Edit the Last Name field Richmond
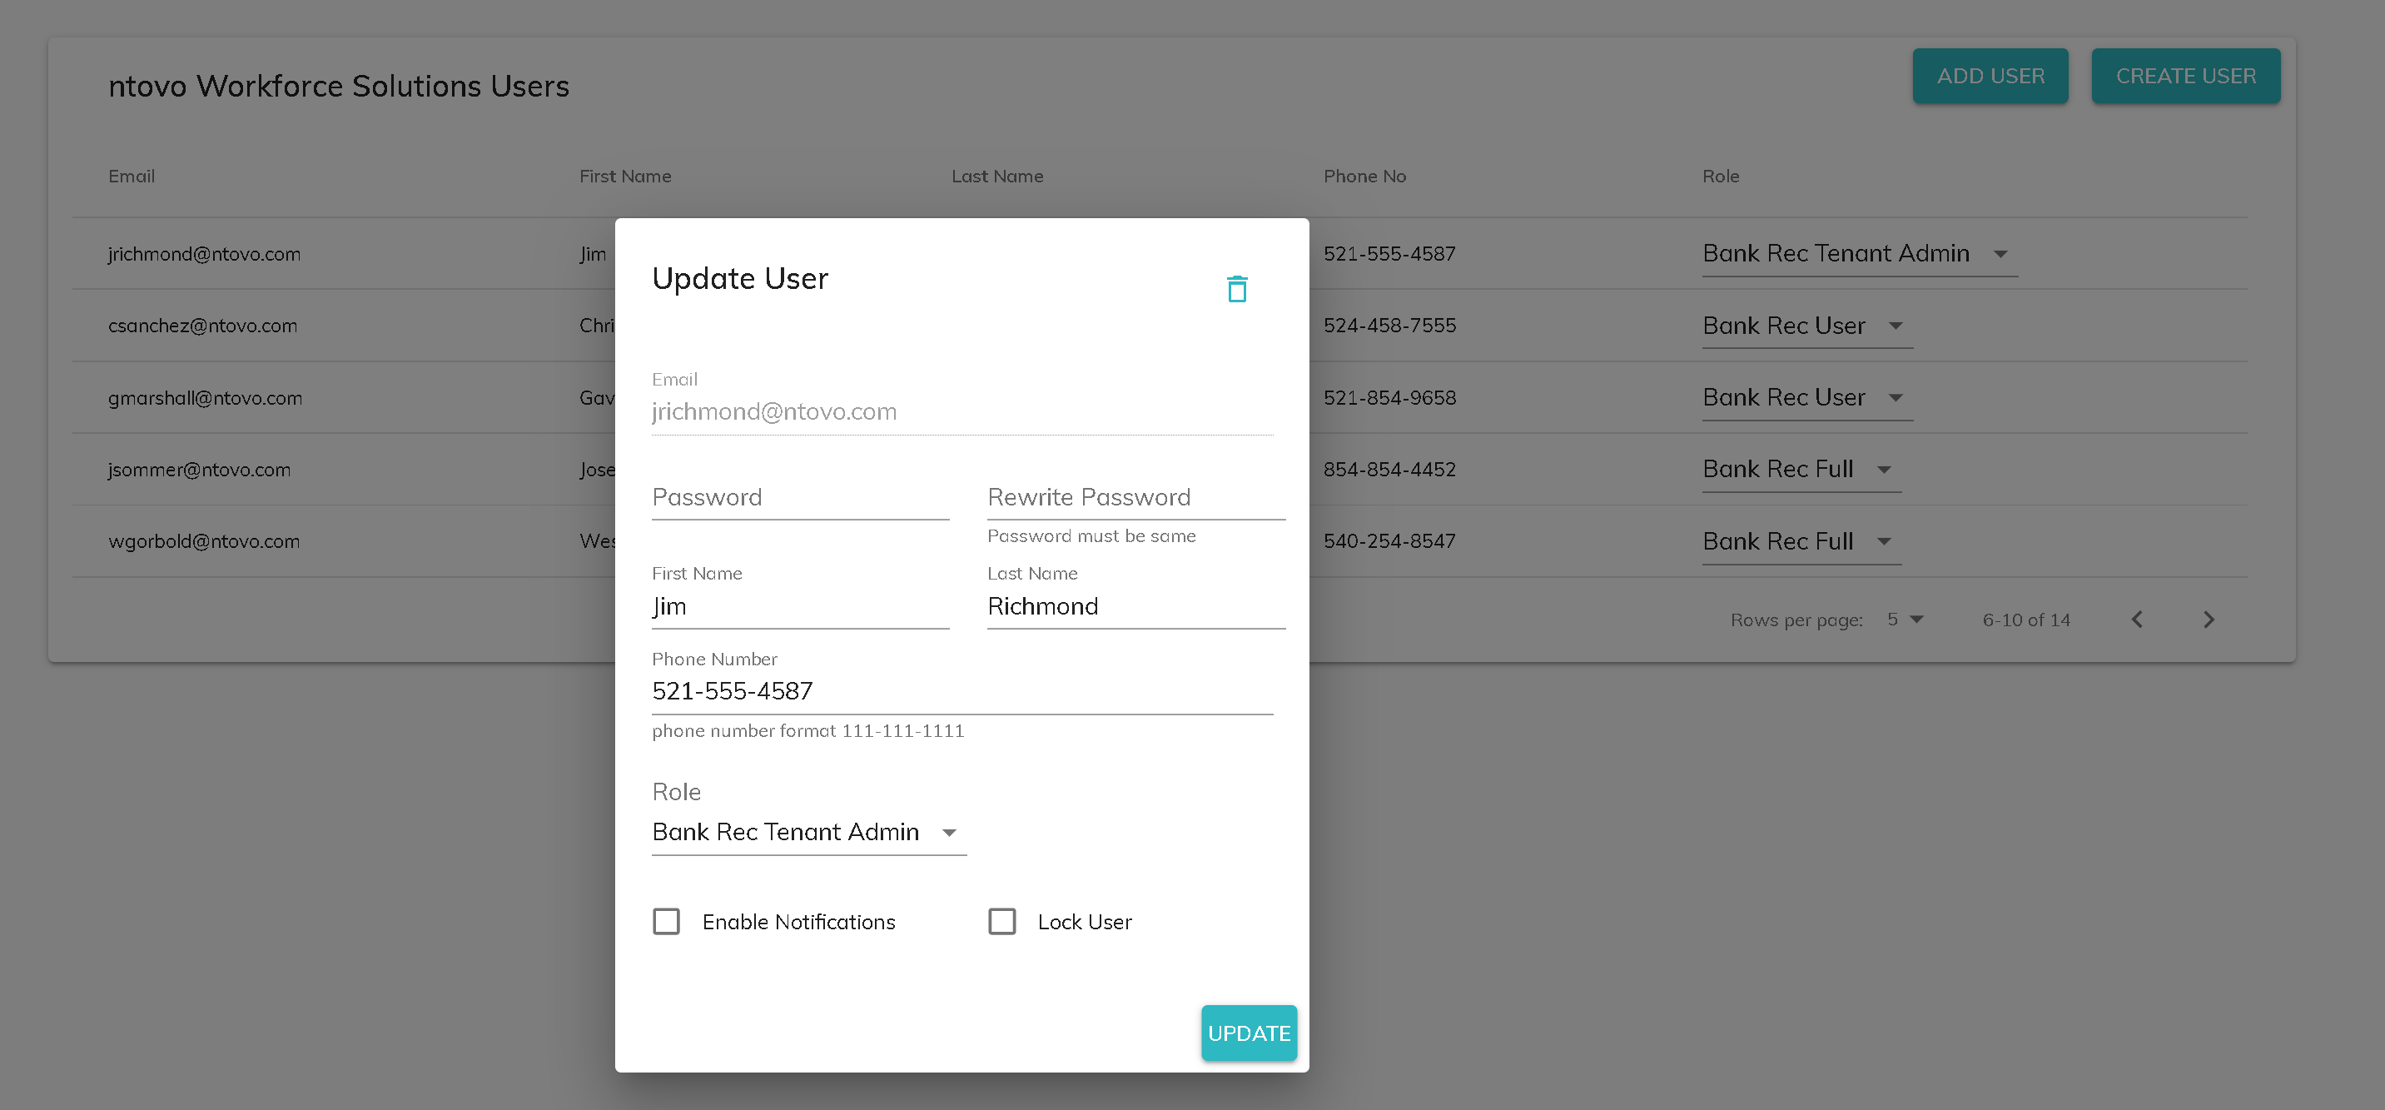The width and height of the screenshot is (2385, 1110). 1135,606
